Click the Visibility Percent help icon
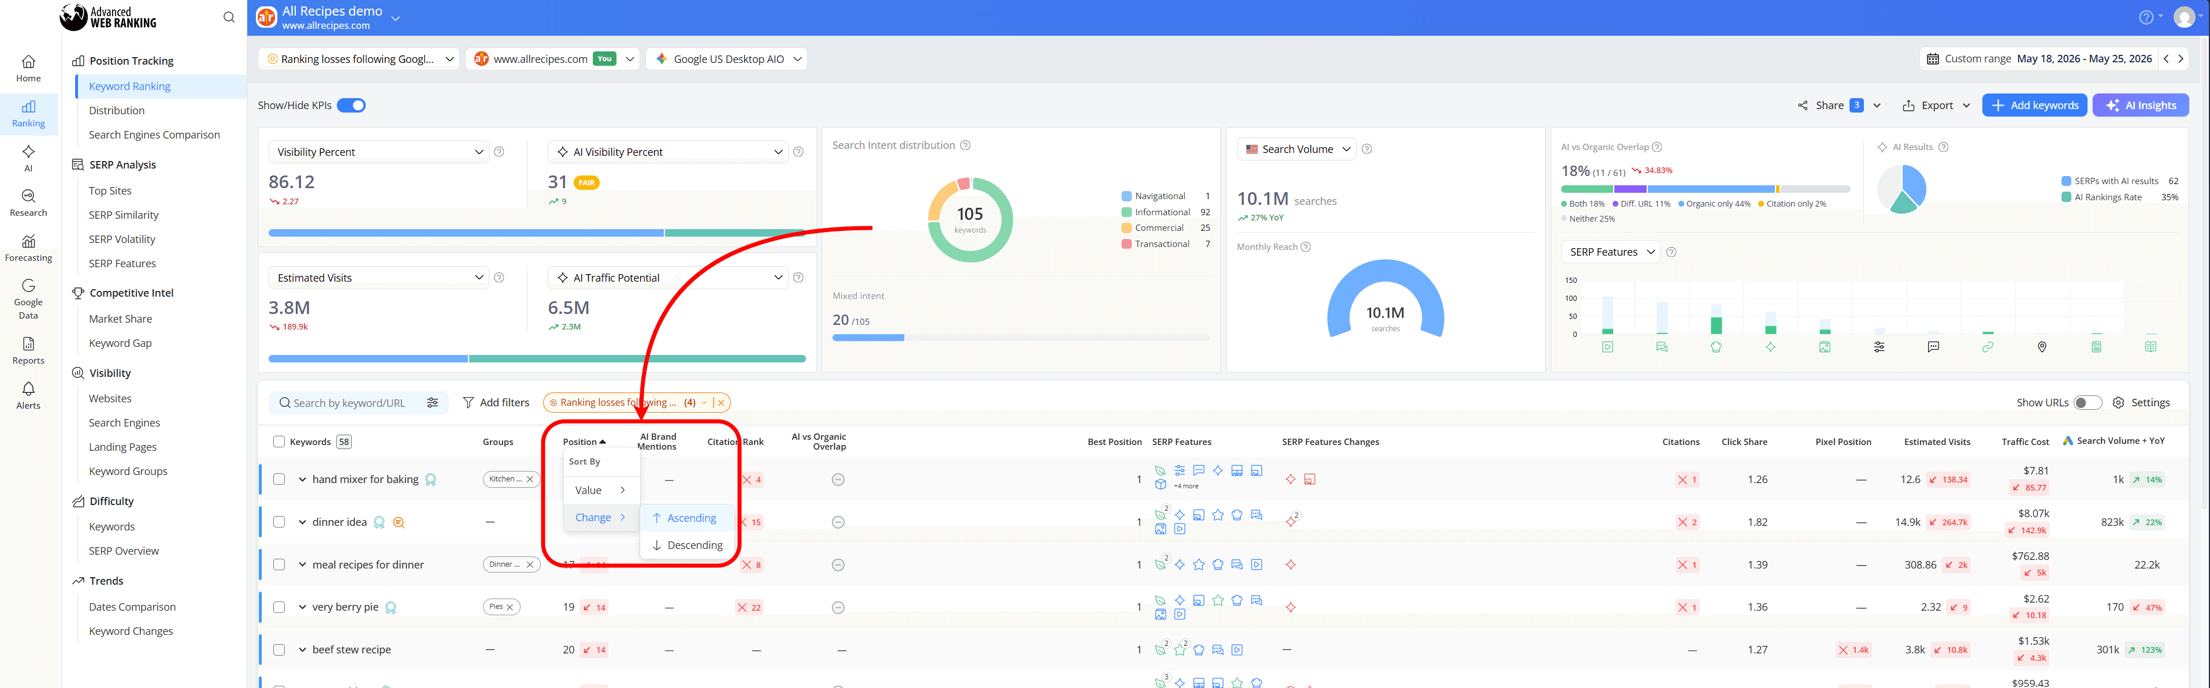Screen dimensions: 2210x688 499,152
